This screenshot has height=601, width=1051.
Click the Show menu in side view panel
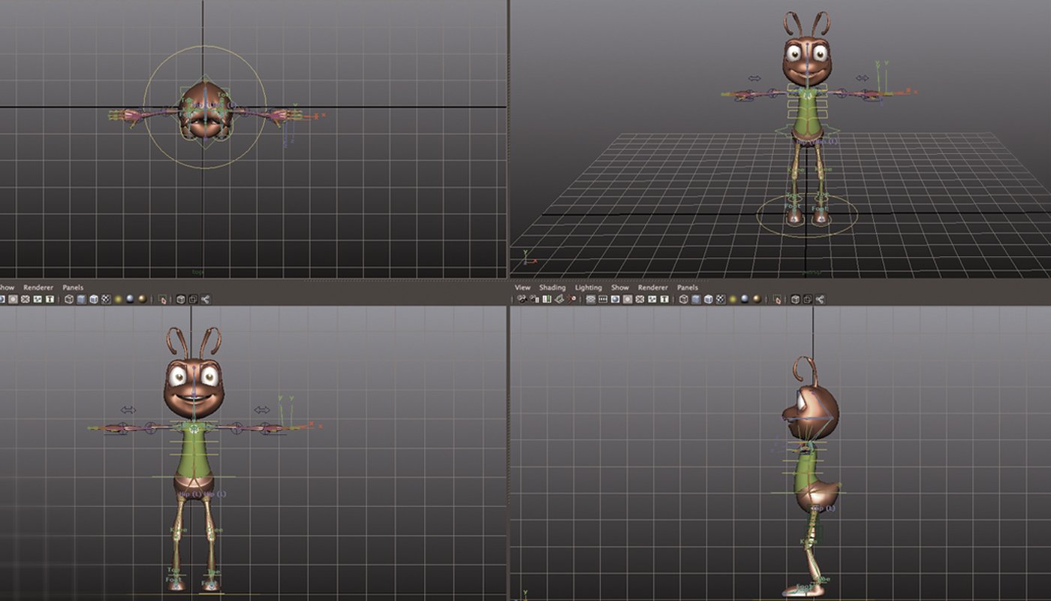(619, 288)
